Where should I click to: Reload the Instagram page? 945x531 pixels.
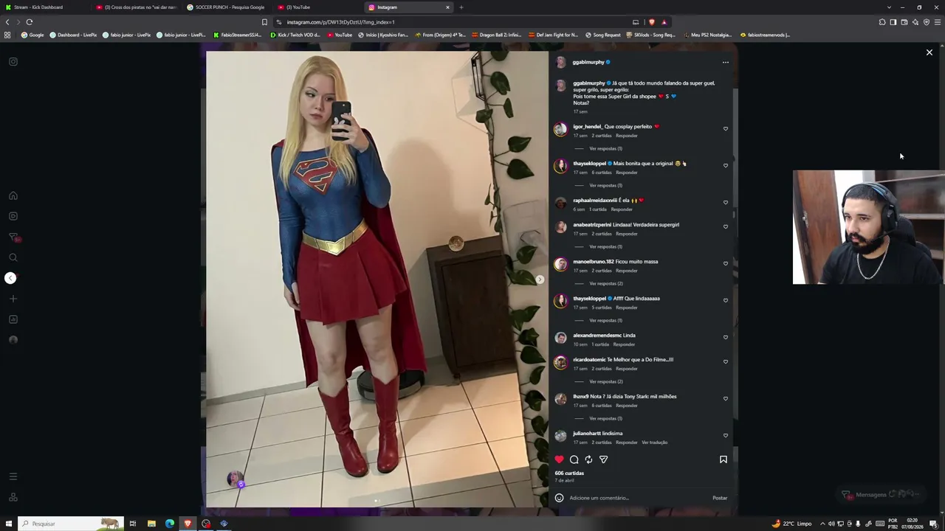pos(30,22)
